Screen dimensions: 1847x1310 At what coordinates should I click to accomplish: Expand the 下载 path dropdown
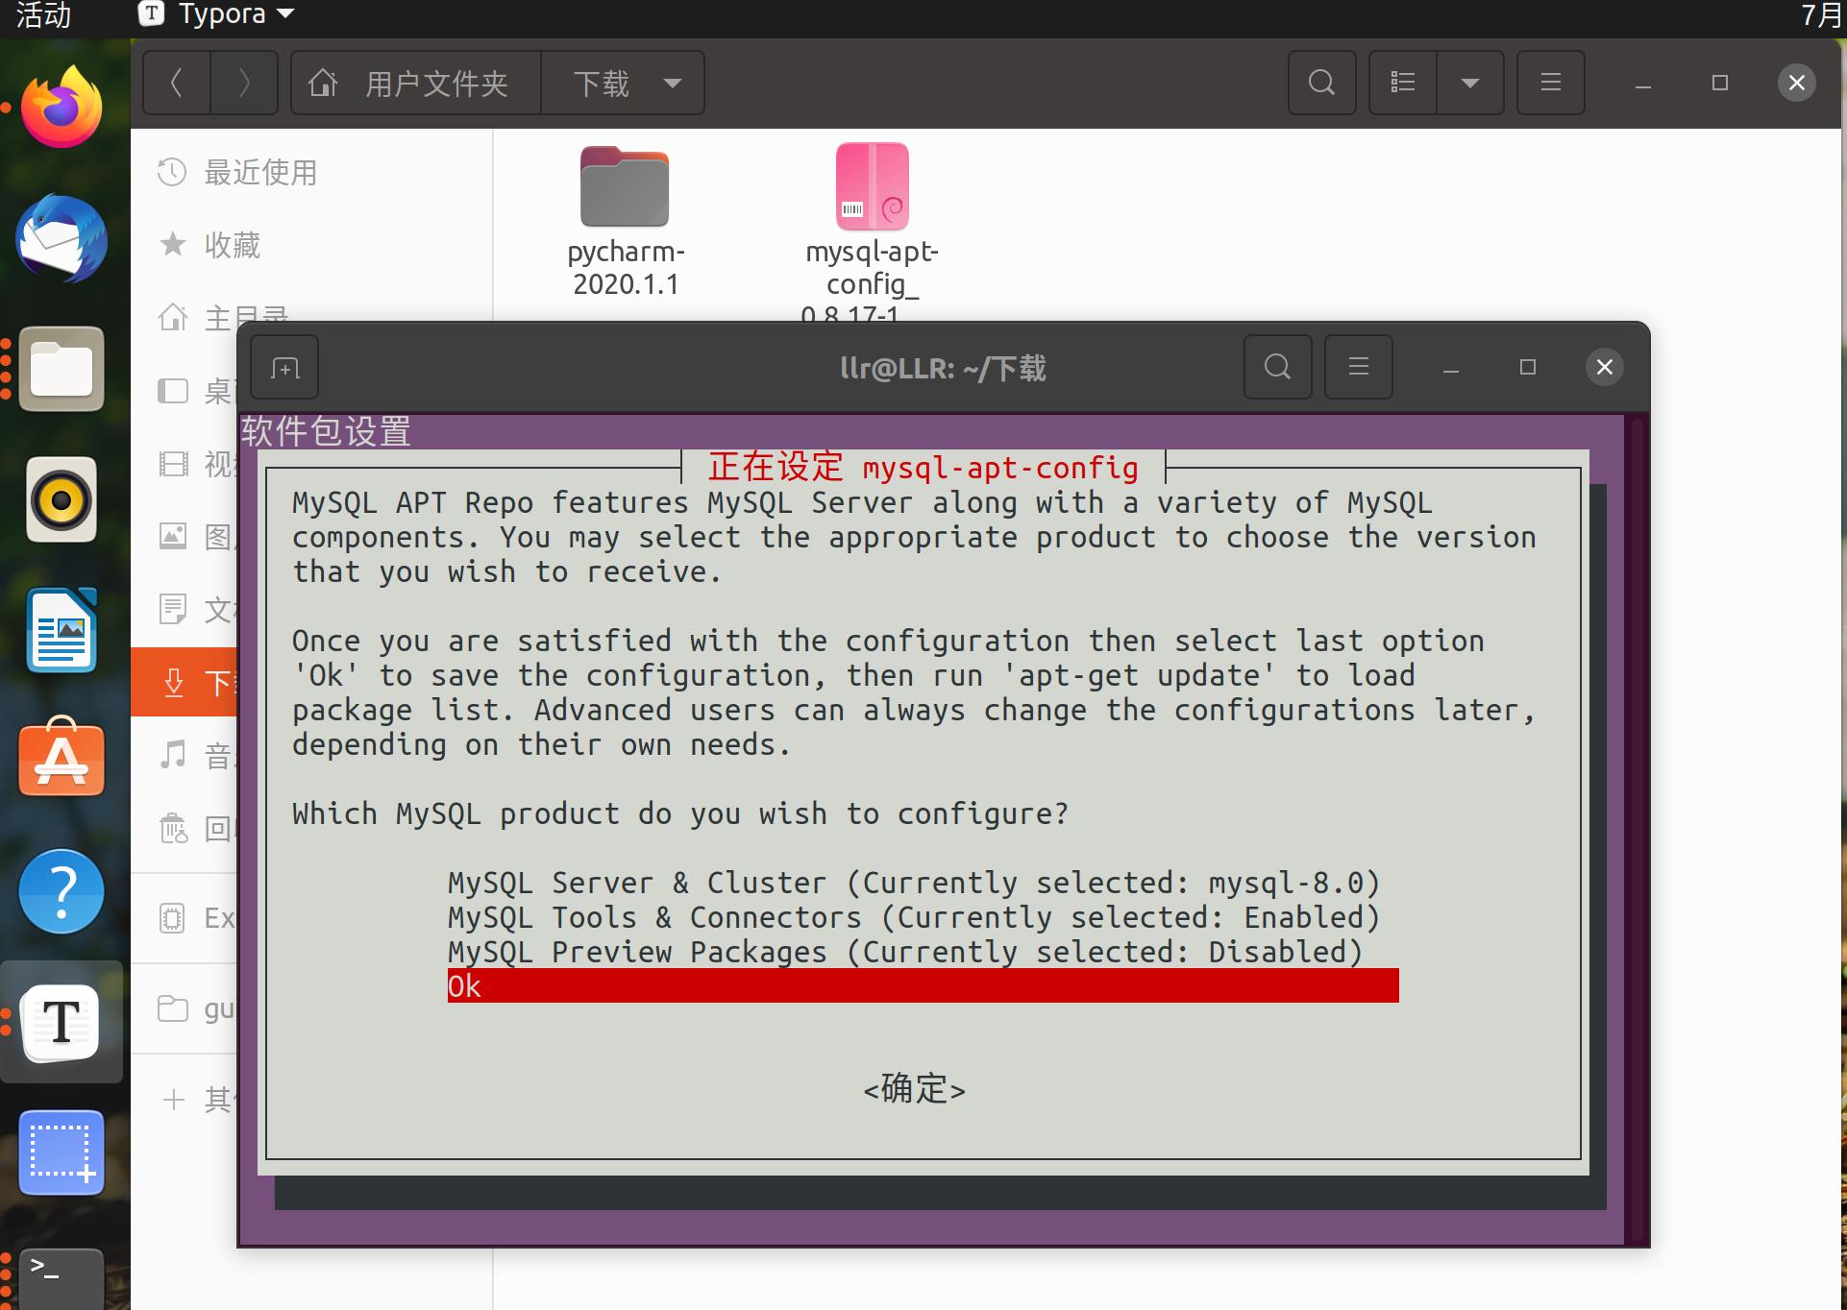[673, 84]
